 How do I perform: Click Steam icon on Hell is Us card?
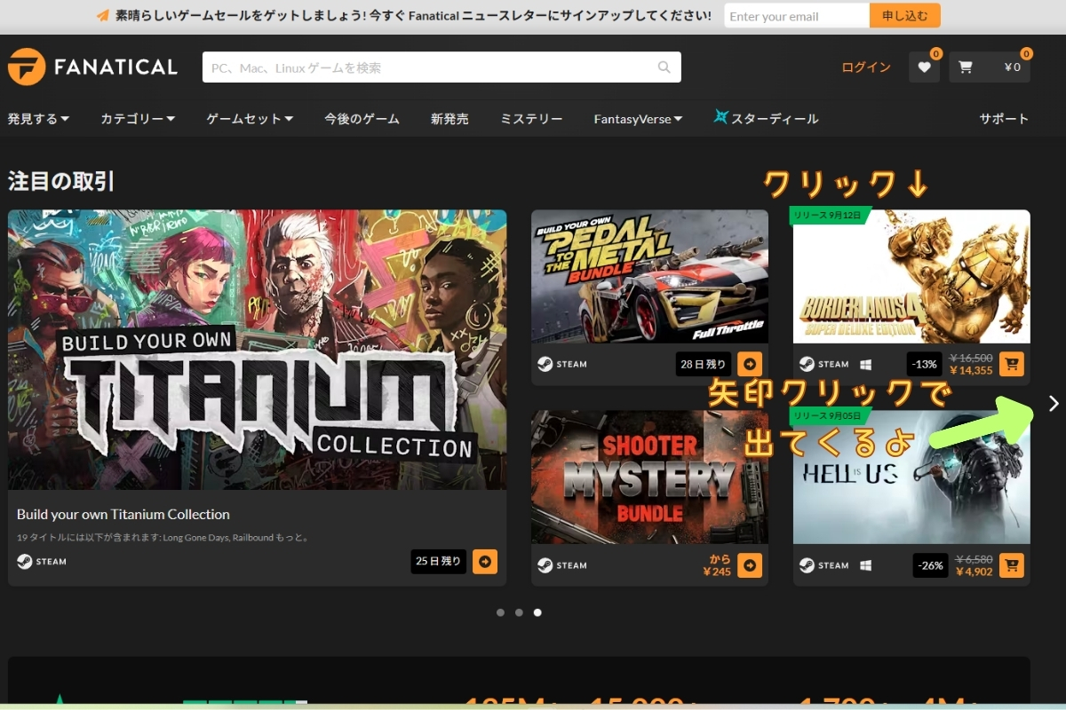807,565
